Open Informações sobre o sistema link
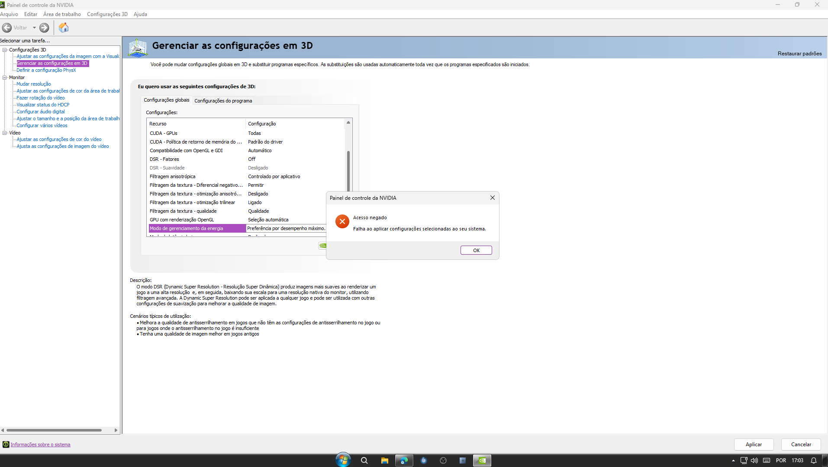The image size is (828, 467). coord(40,445)
